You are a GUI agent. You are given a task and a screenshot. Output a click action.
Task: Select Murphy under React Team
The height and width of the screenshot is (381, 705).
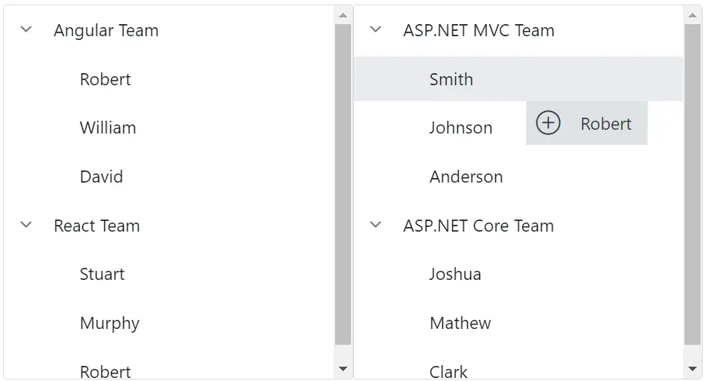[109, 323]
